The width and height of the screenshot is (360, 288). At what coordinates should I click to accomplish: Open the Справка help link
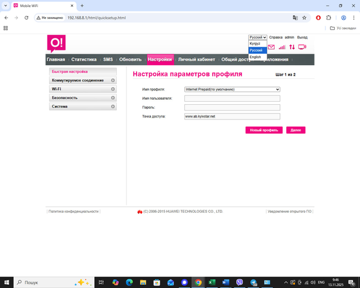point(276,37)
